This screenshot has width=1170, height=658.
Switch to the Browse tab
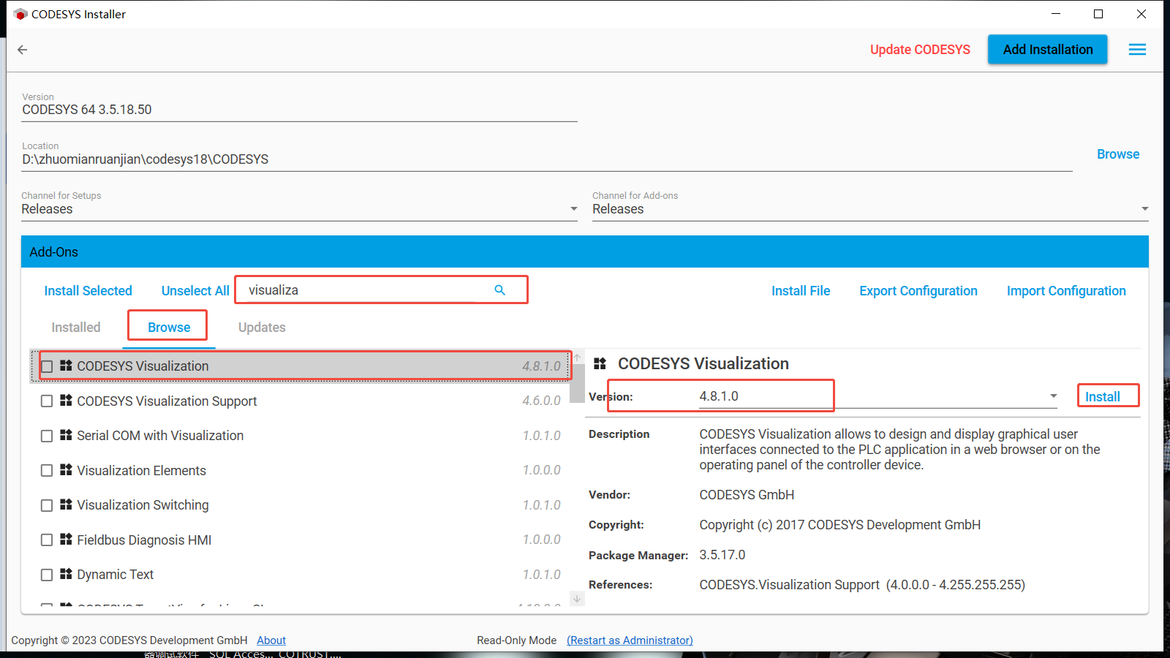click(x=169, y=328)
